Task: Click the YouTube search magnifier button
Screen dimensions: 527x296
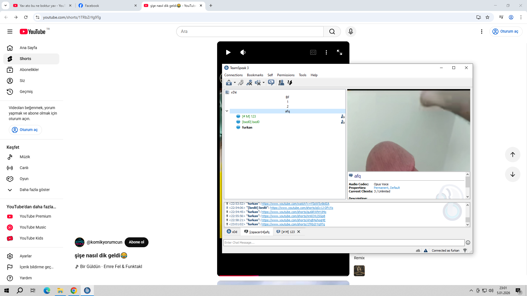Action: (x=332, y=32)
